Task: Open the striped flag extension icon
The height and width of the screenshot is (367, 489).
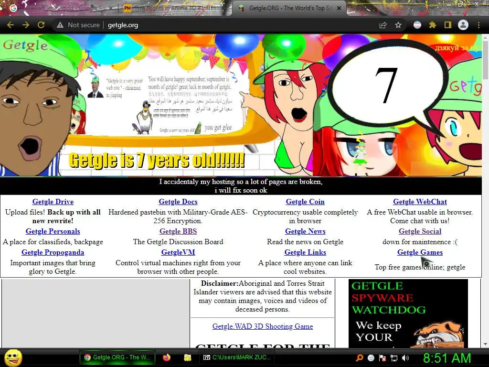Action: (417, 25)
